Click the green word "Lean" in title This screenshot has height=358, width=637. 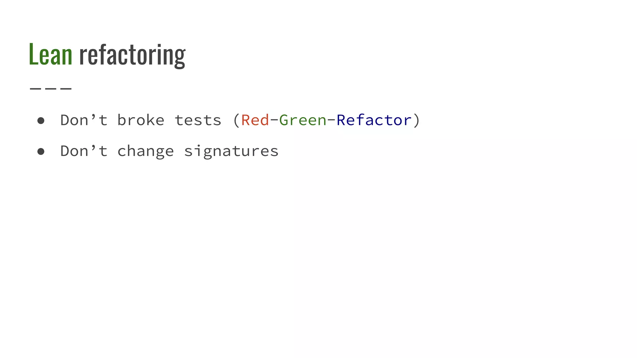(50, 55)
